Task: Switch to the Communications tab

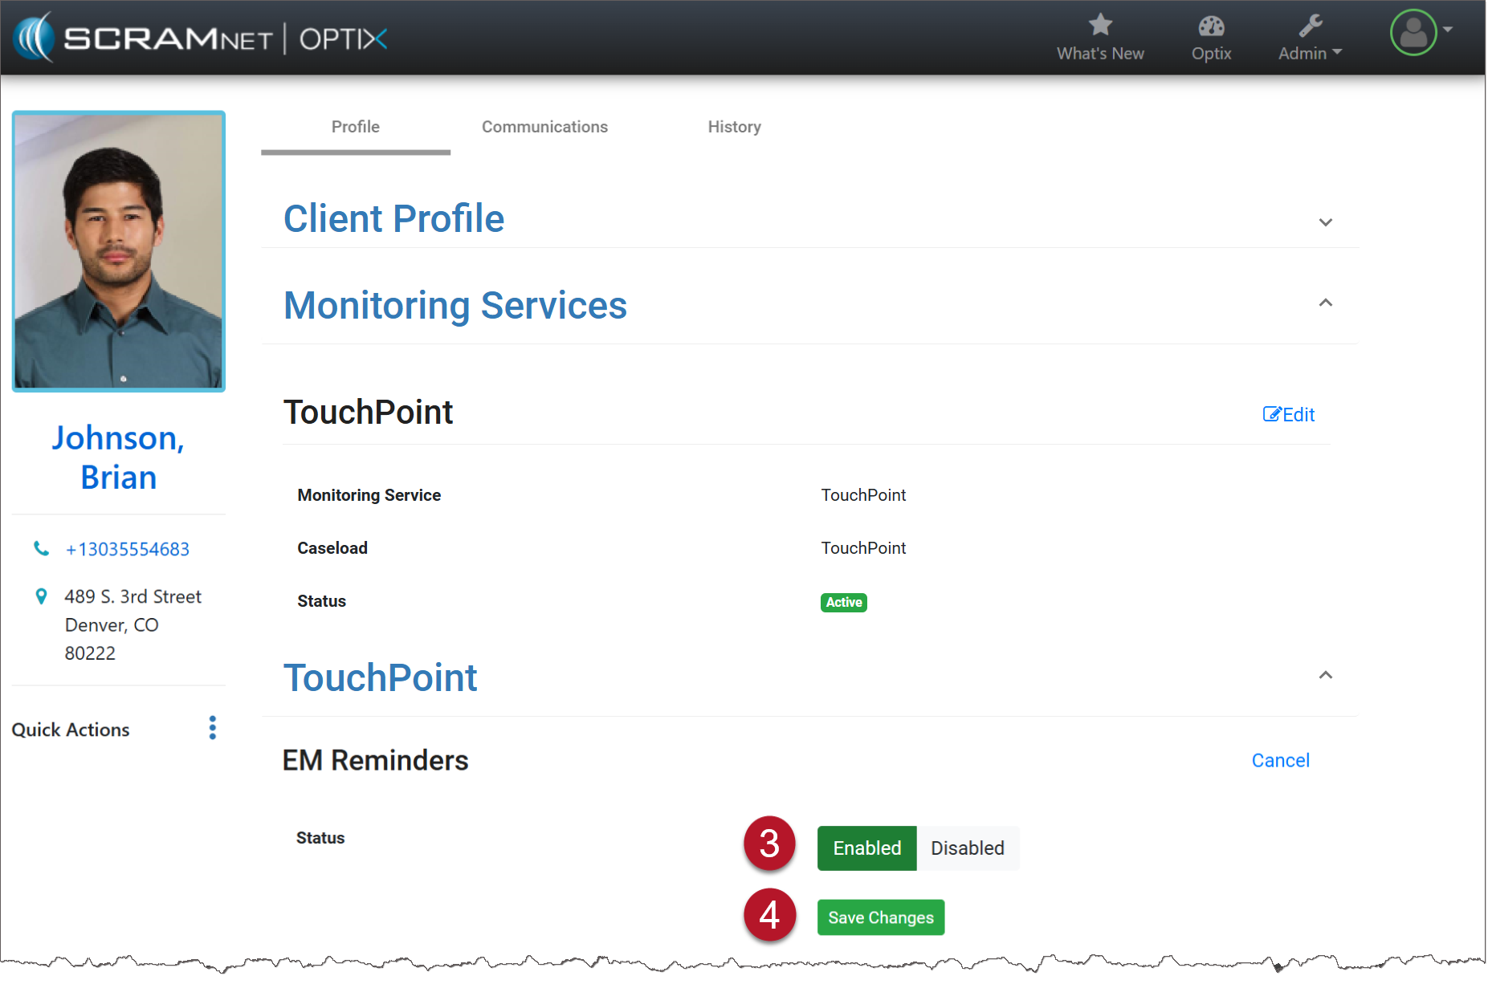Action: [544, 127]
